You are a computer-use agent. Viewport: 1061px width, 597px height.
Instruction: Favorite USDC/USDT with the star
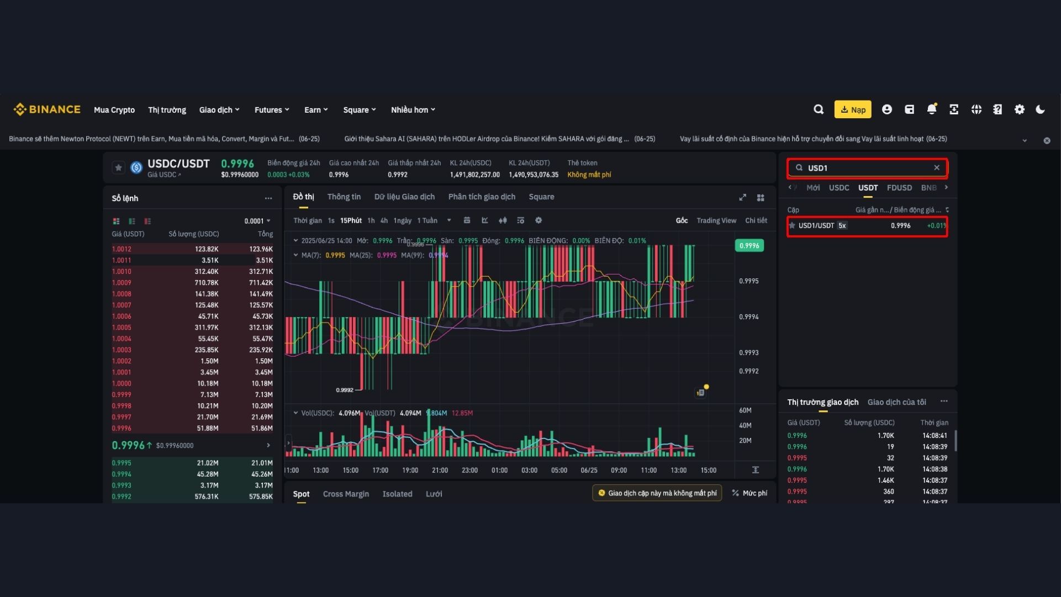pyautogui.click(x=118, y=167)
